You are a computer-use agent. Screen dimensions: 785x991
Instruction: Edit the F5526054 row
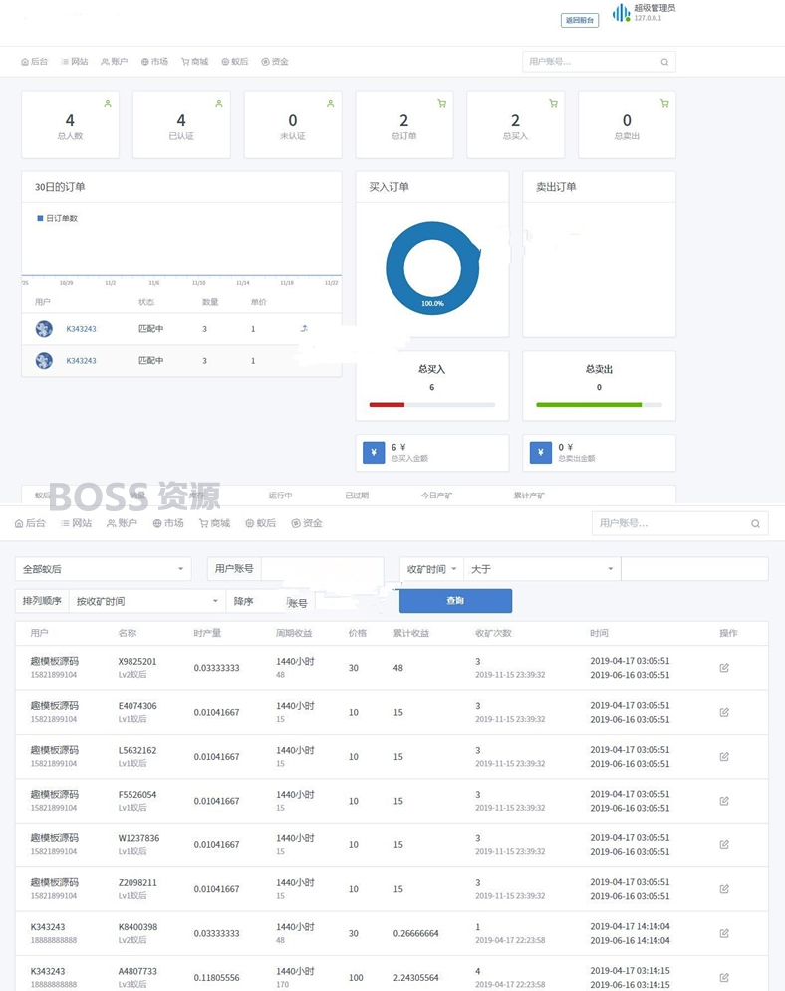pos(724,801)
